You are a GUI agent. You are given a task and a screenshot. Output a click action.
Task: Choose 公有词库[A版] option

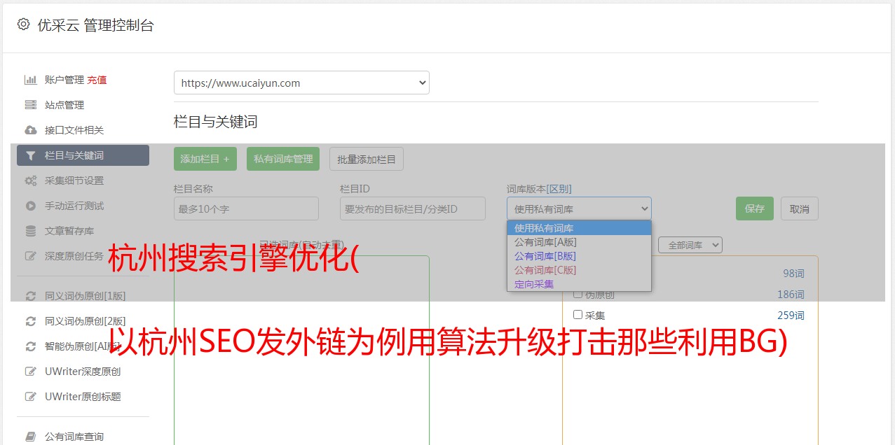[x=579, y=242]
